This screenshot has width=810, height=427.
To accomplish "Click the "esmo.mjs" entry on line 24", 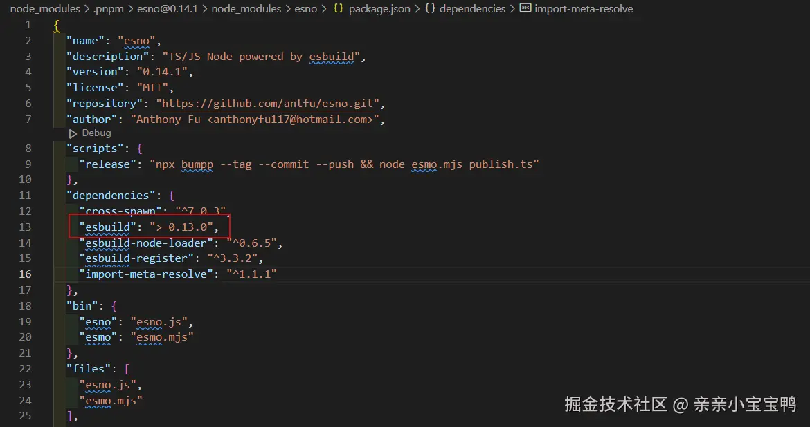I will pyautogui.click(x=111, y=401).
